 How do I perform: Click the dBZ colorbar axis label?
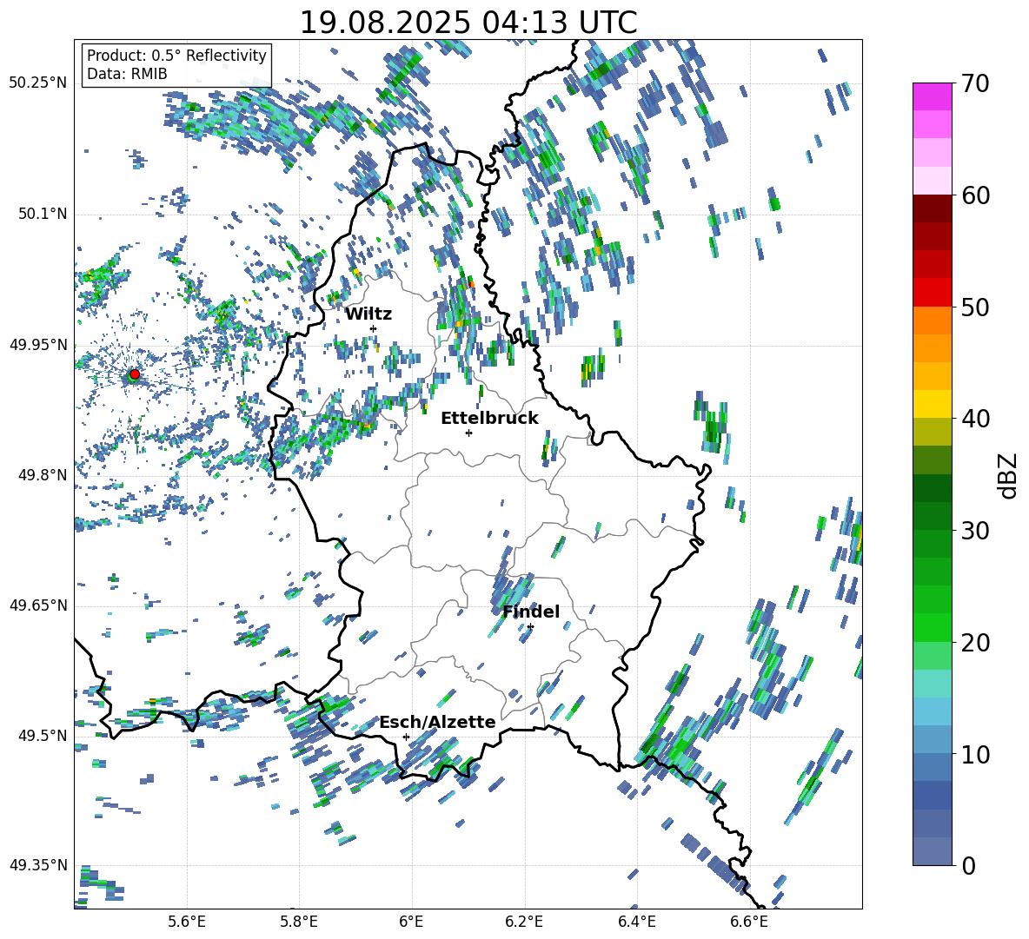click(1009, 475)
